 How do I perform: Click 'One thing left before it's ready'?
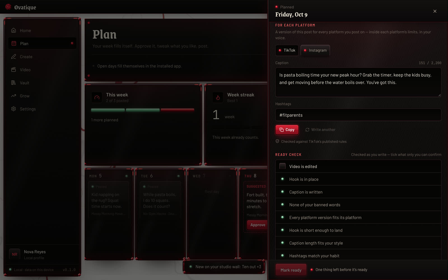click(x=341, y=270)
